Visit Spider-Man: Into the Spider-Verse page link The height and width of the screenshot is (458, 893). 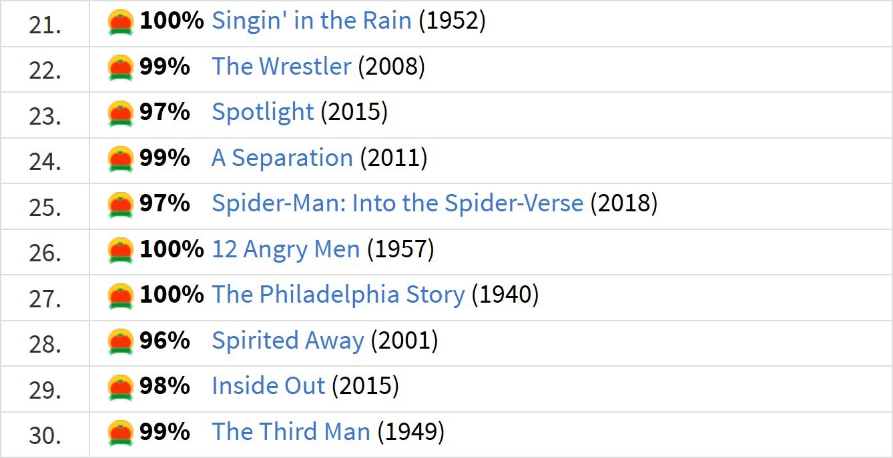[398, 204]
